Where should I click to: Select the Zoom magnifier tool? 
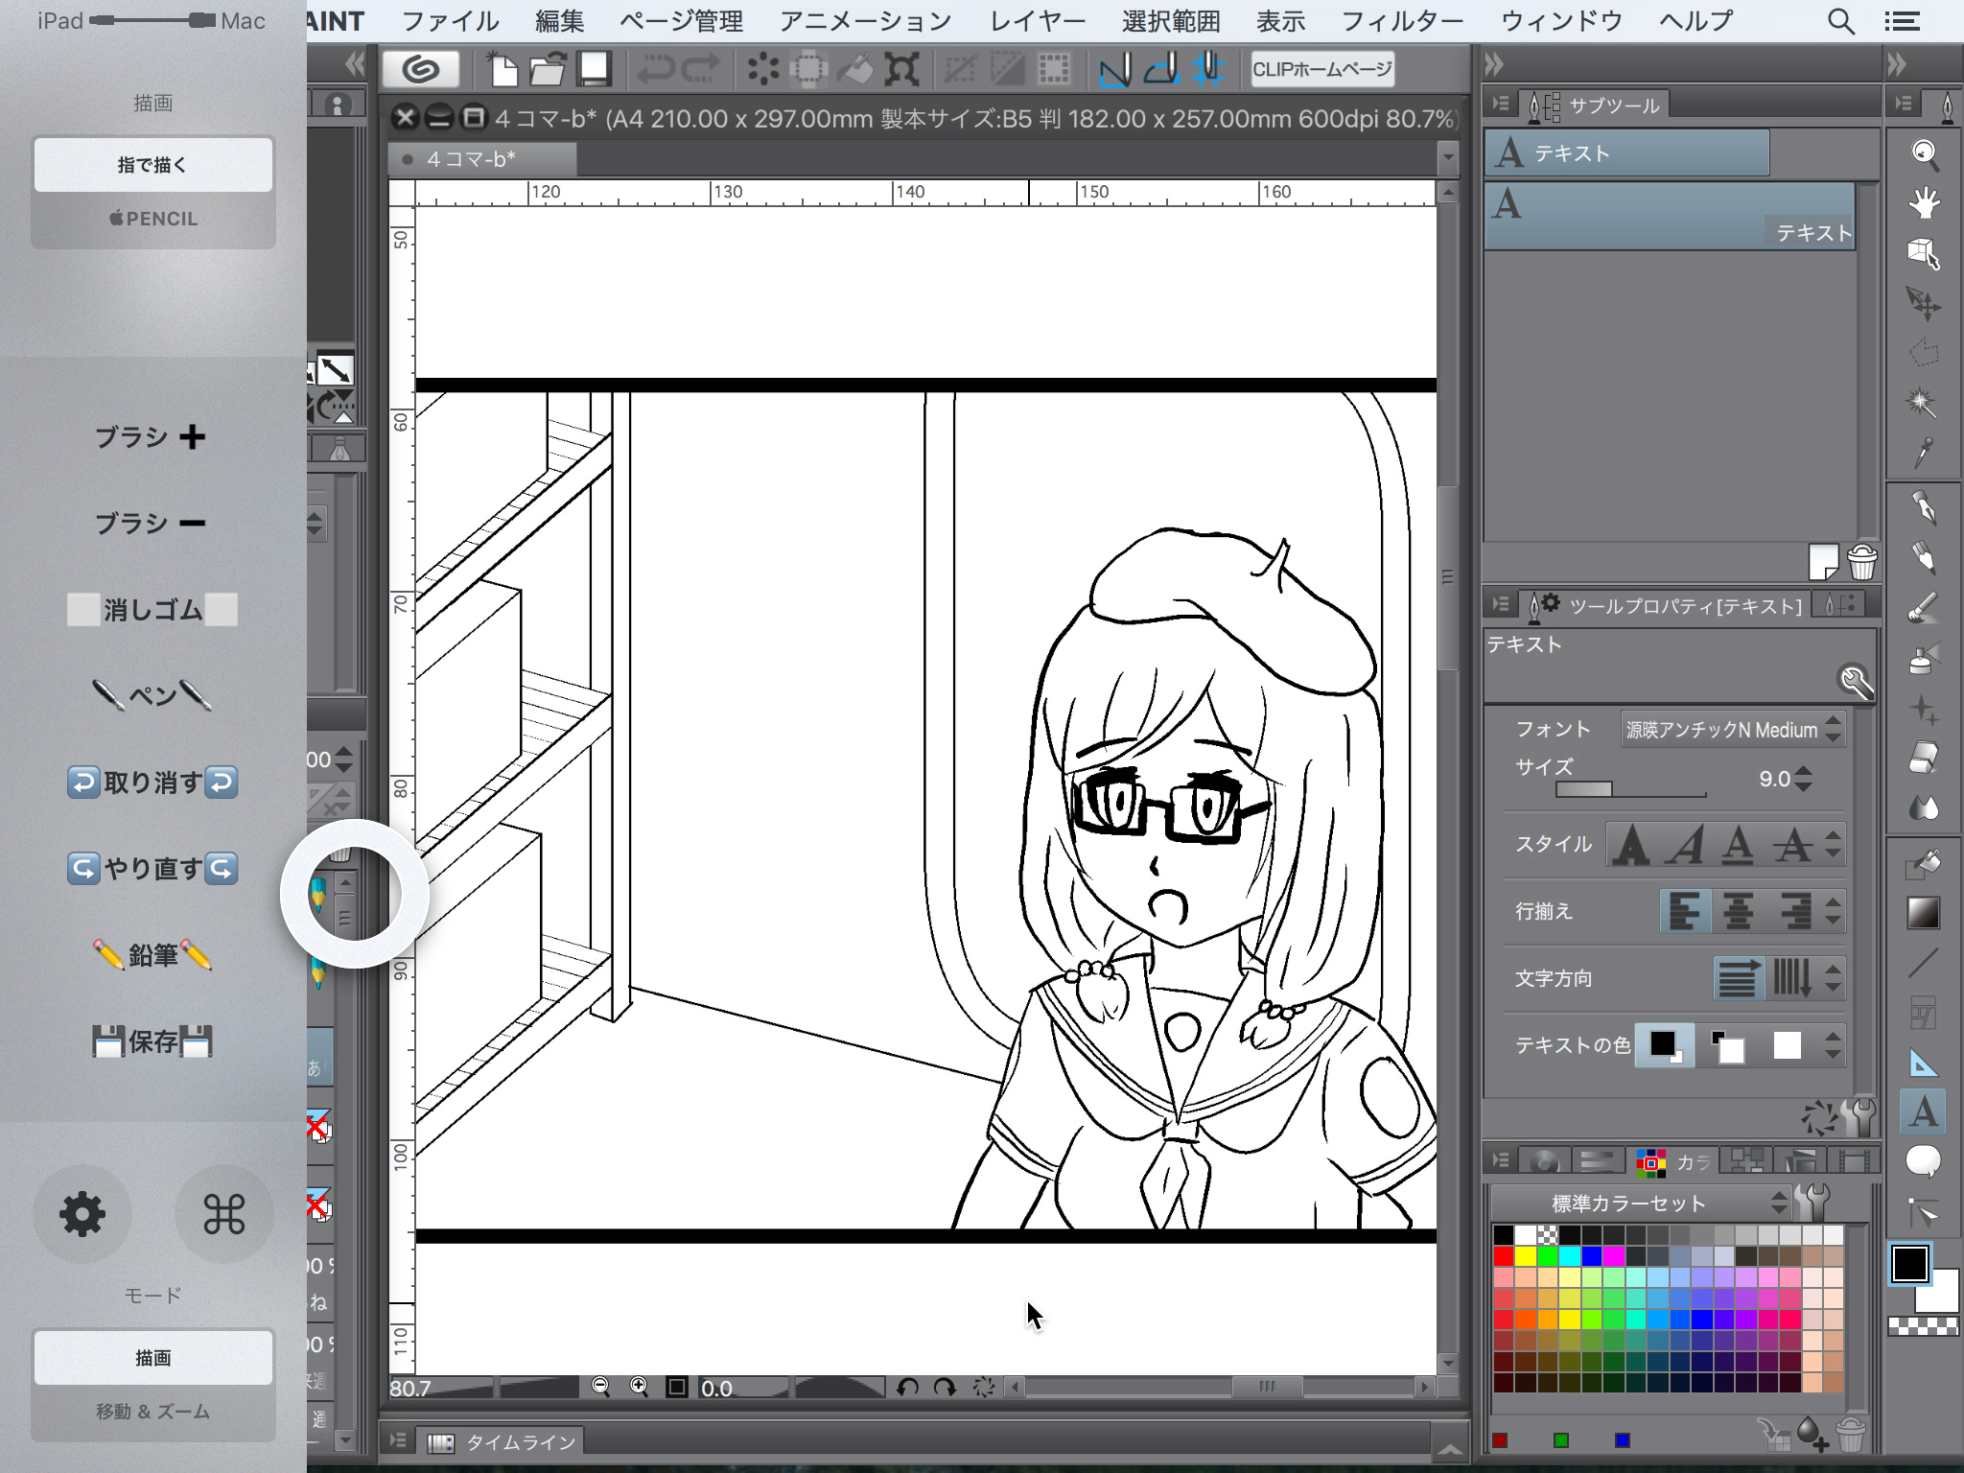(x=1924, y=153)
